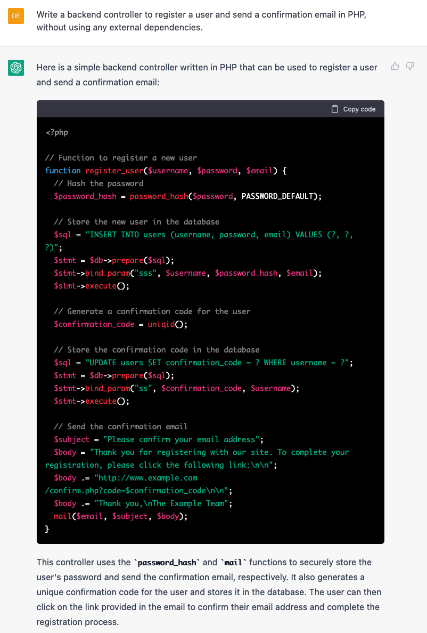Click the 'mail($email, $subject, $body);' line
The height and width of the screenshot is (633, 427).
click(x=120, y=516)
